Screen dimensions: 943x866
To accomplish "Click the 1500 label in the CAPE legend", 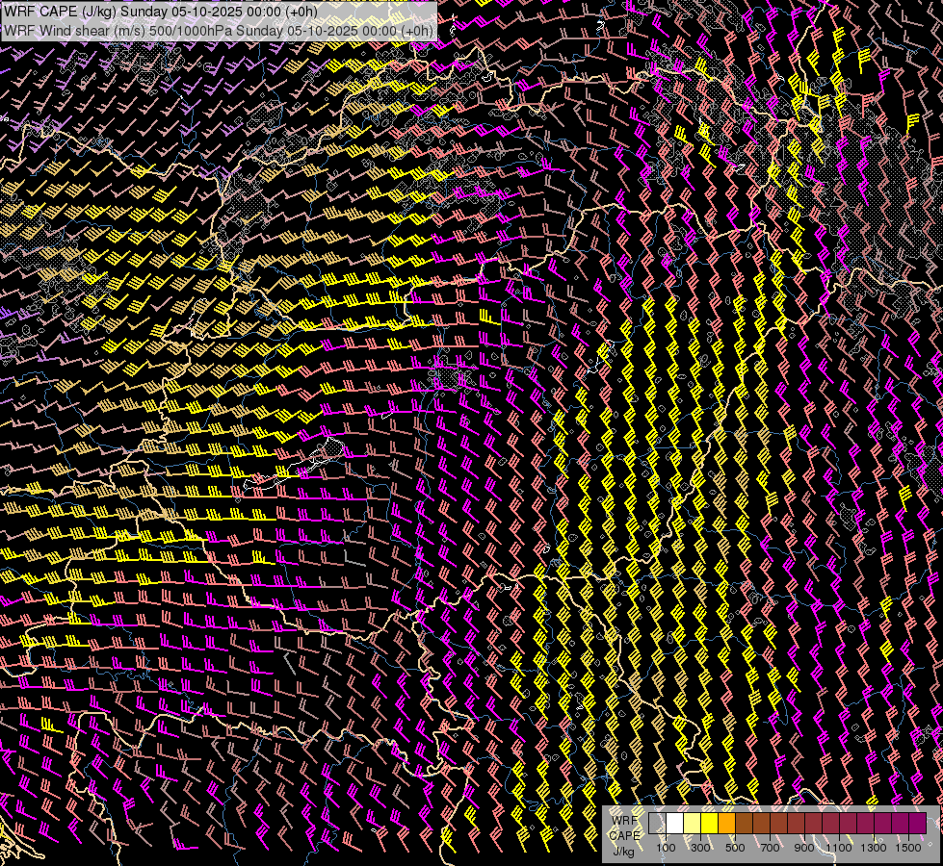I will coord(908,848).
